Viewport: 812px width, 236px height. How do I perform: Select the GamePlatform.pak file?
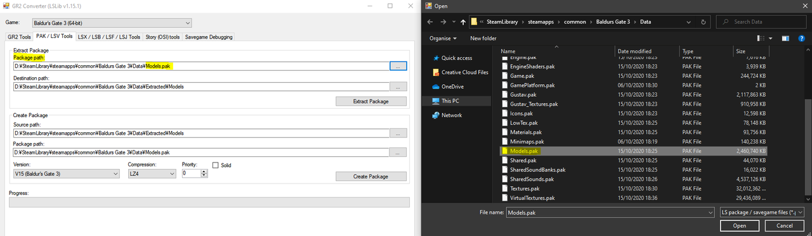tap(634, 85)
